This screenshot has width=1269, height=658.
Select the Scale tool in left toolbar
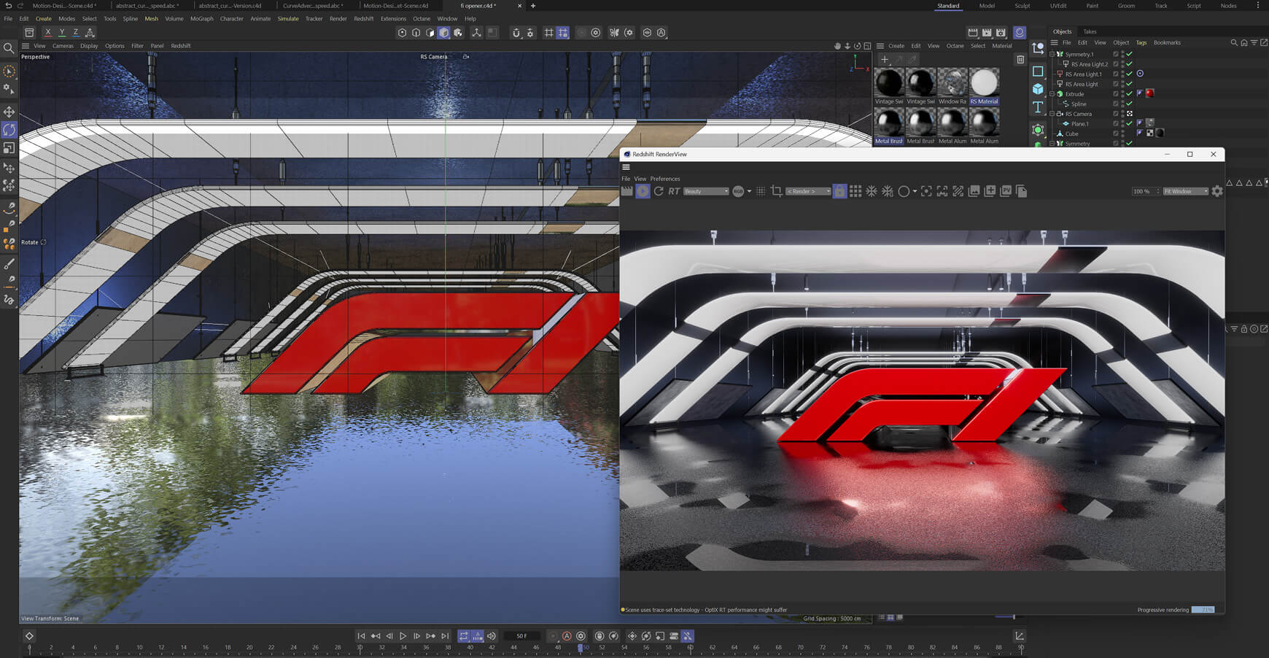[x=9, y=148]
